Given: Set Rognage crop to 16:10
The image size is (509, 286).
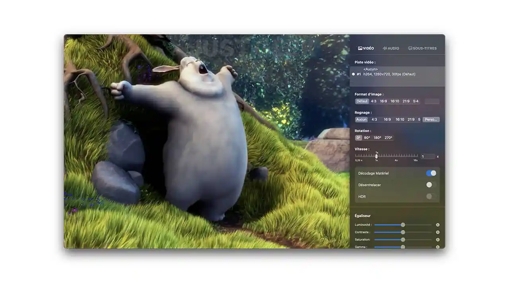Looking at the screenshot, I should pos(400,120).
